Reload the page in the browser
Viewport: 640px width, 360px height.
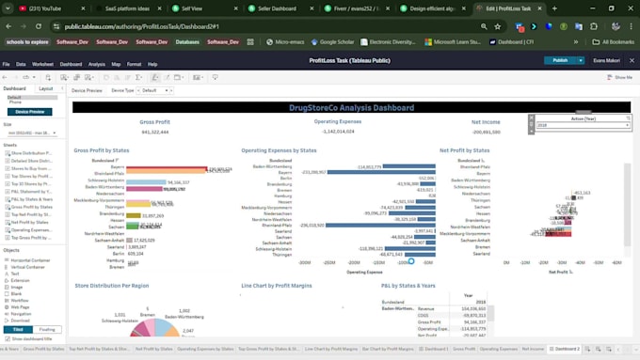(39, 26)
